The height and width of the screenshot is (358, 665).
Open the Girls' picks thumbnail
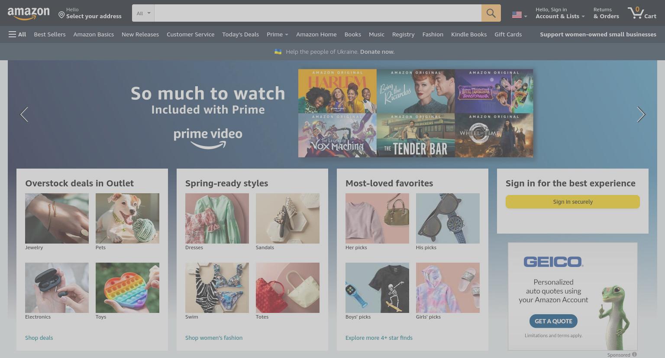(448, 287)
